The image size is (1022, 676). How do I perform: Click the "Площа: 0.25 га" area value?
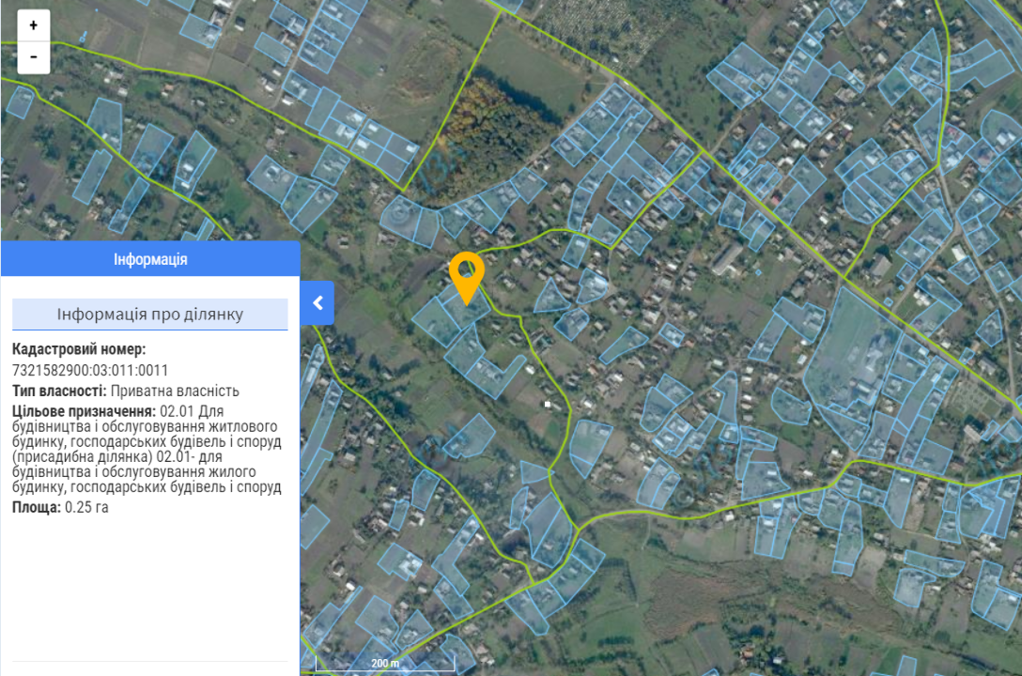[x=61, y=507]
